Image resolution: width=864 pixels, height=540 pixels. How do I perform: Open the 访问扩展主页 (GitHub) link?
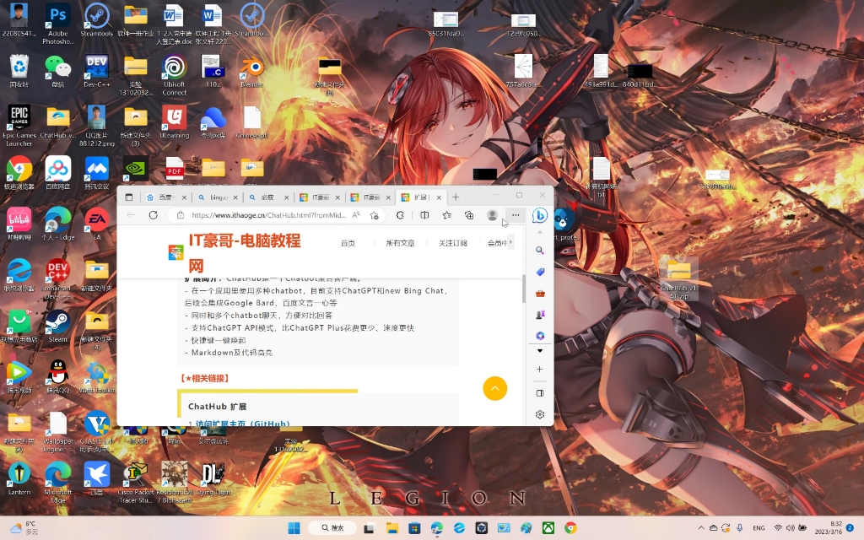tap(242, 424)
